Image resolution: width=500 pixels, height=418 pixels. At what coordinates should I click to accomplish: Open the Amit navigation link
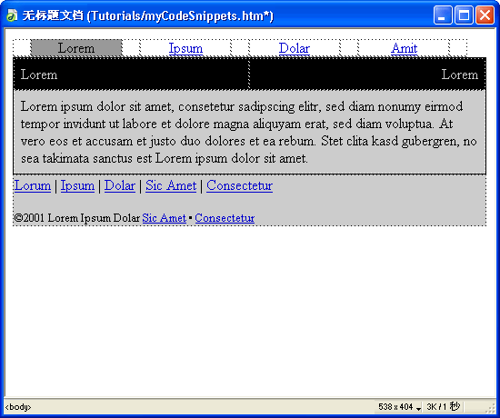(x=404, y=48)
